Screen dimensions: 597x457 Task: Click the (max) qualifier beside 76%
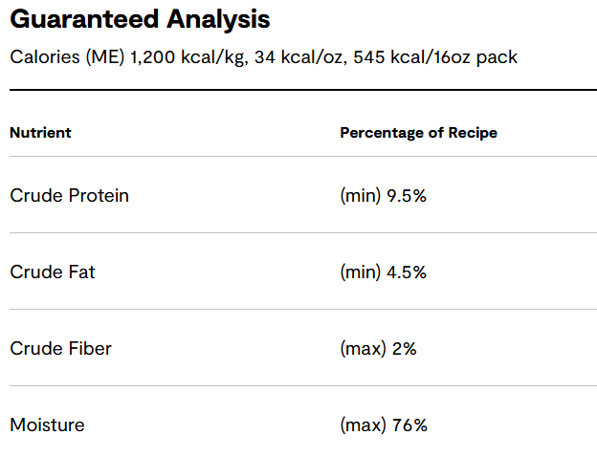tap(363, 425)
